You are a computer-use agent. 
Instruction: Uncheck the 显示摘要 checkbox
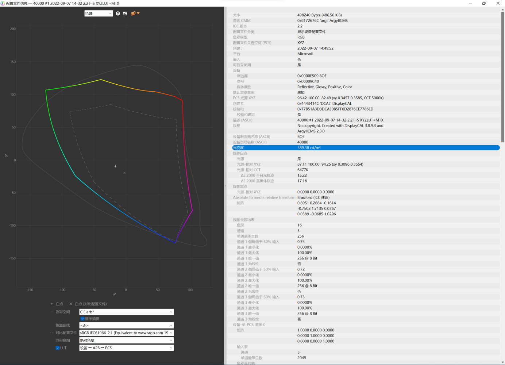tap(82, 319)
